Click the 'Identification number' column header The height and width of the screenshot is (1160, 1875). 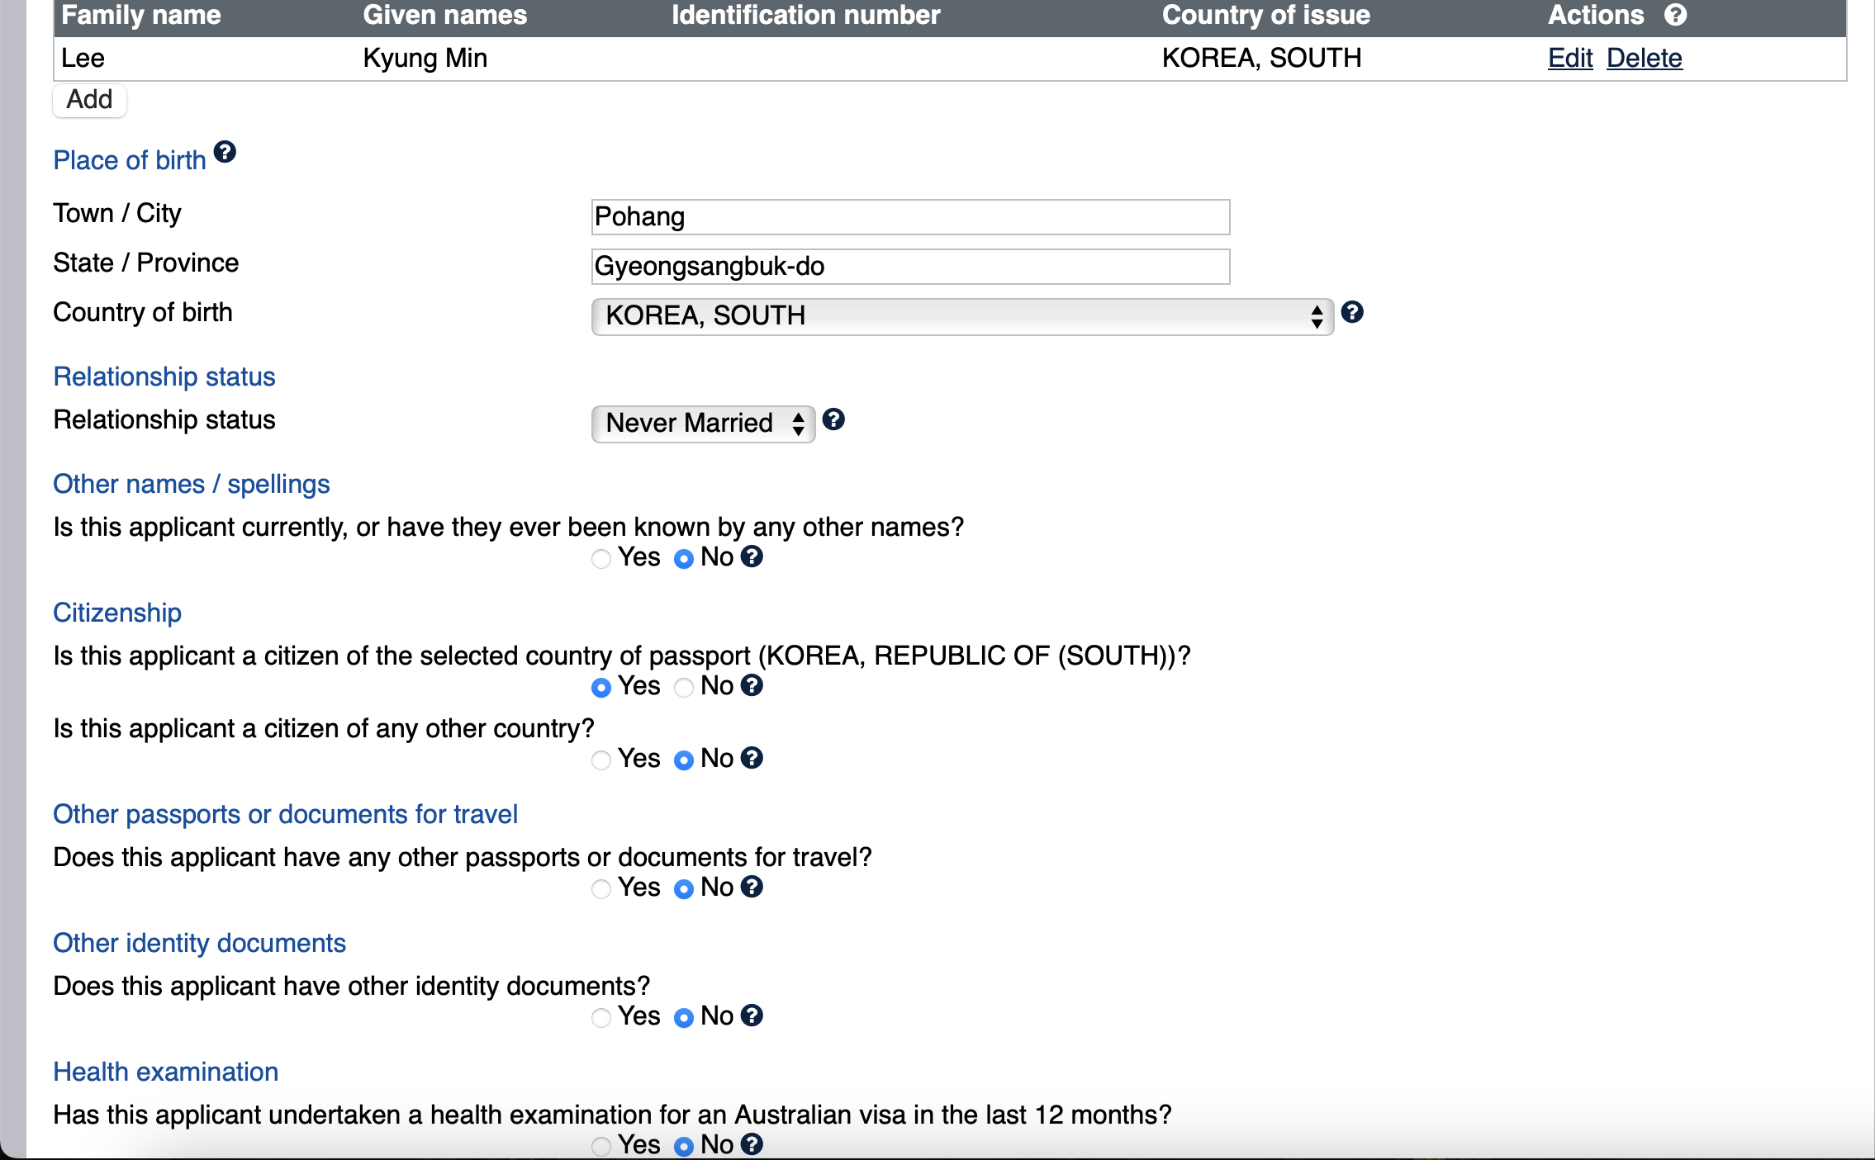805,15
